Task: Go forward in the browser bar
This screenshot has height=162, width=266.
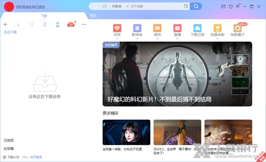Action: pos(99,6)
